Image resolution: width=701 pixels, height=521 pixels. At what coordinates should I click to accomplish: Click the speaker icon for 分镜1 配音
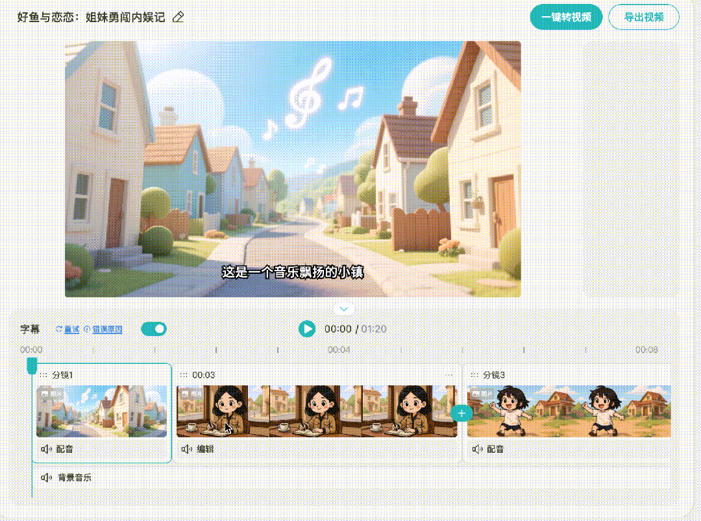pos(46,449)
